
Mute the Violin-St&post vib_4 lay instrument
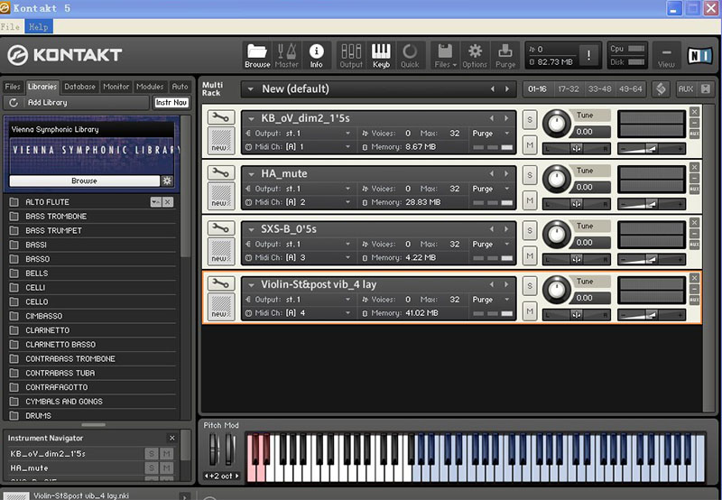[530, 310]
